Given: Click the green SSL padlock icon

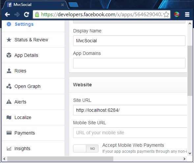Looking at the screenshot, I should pos(37,15).
